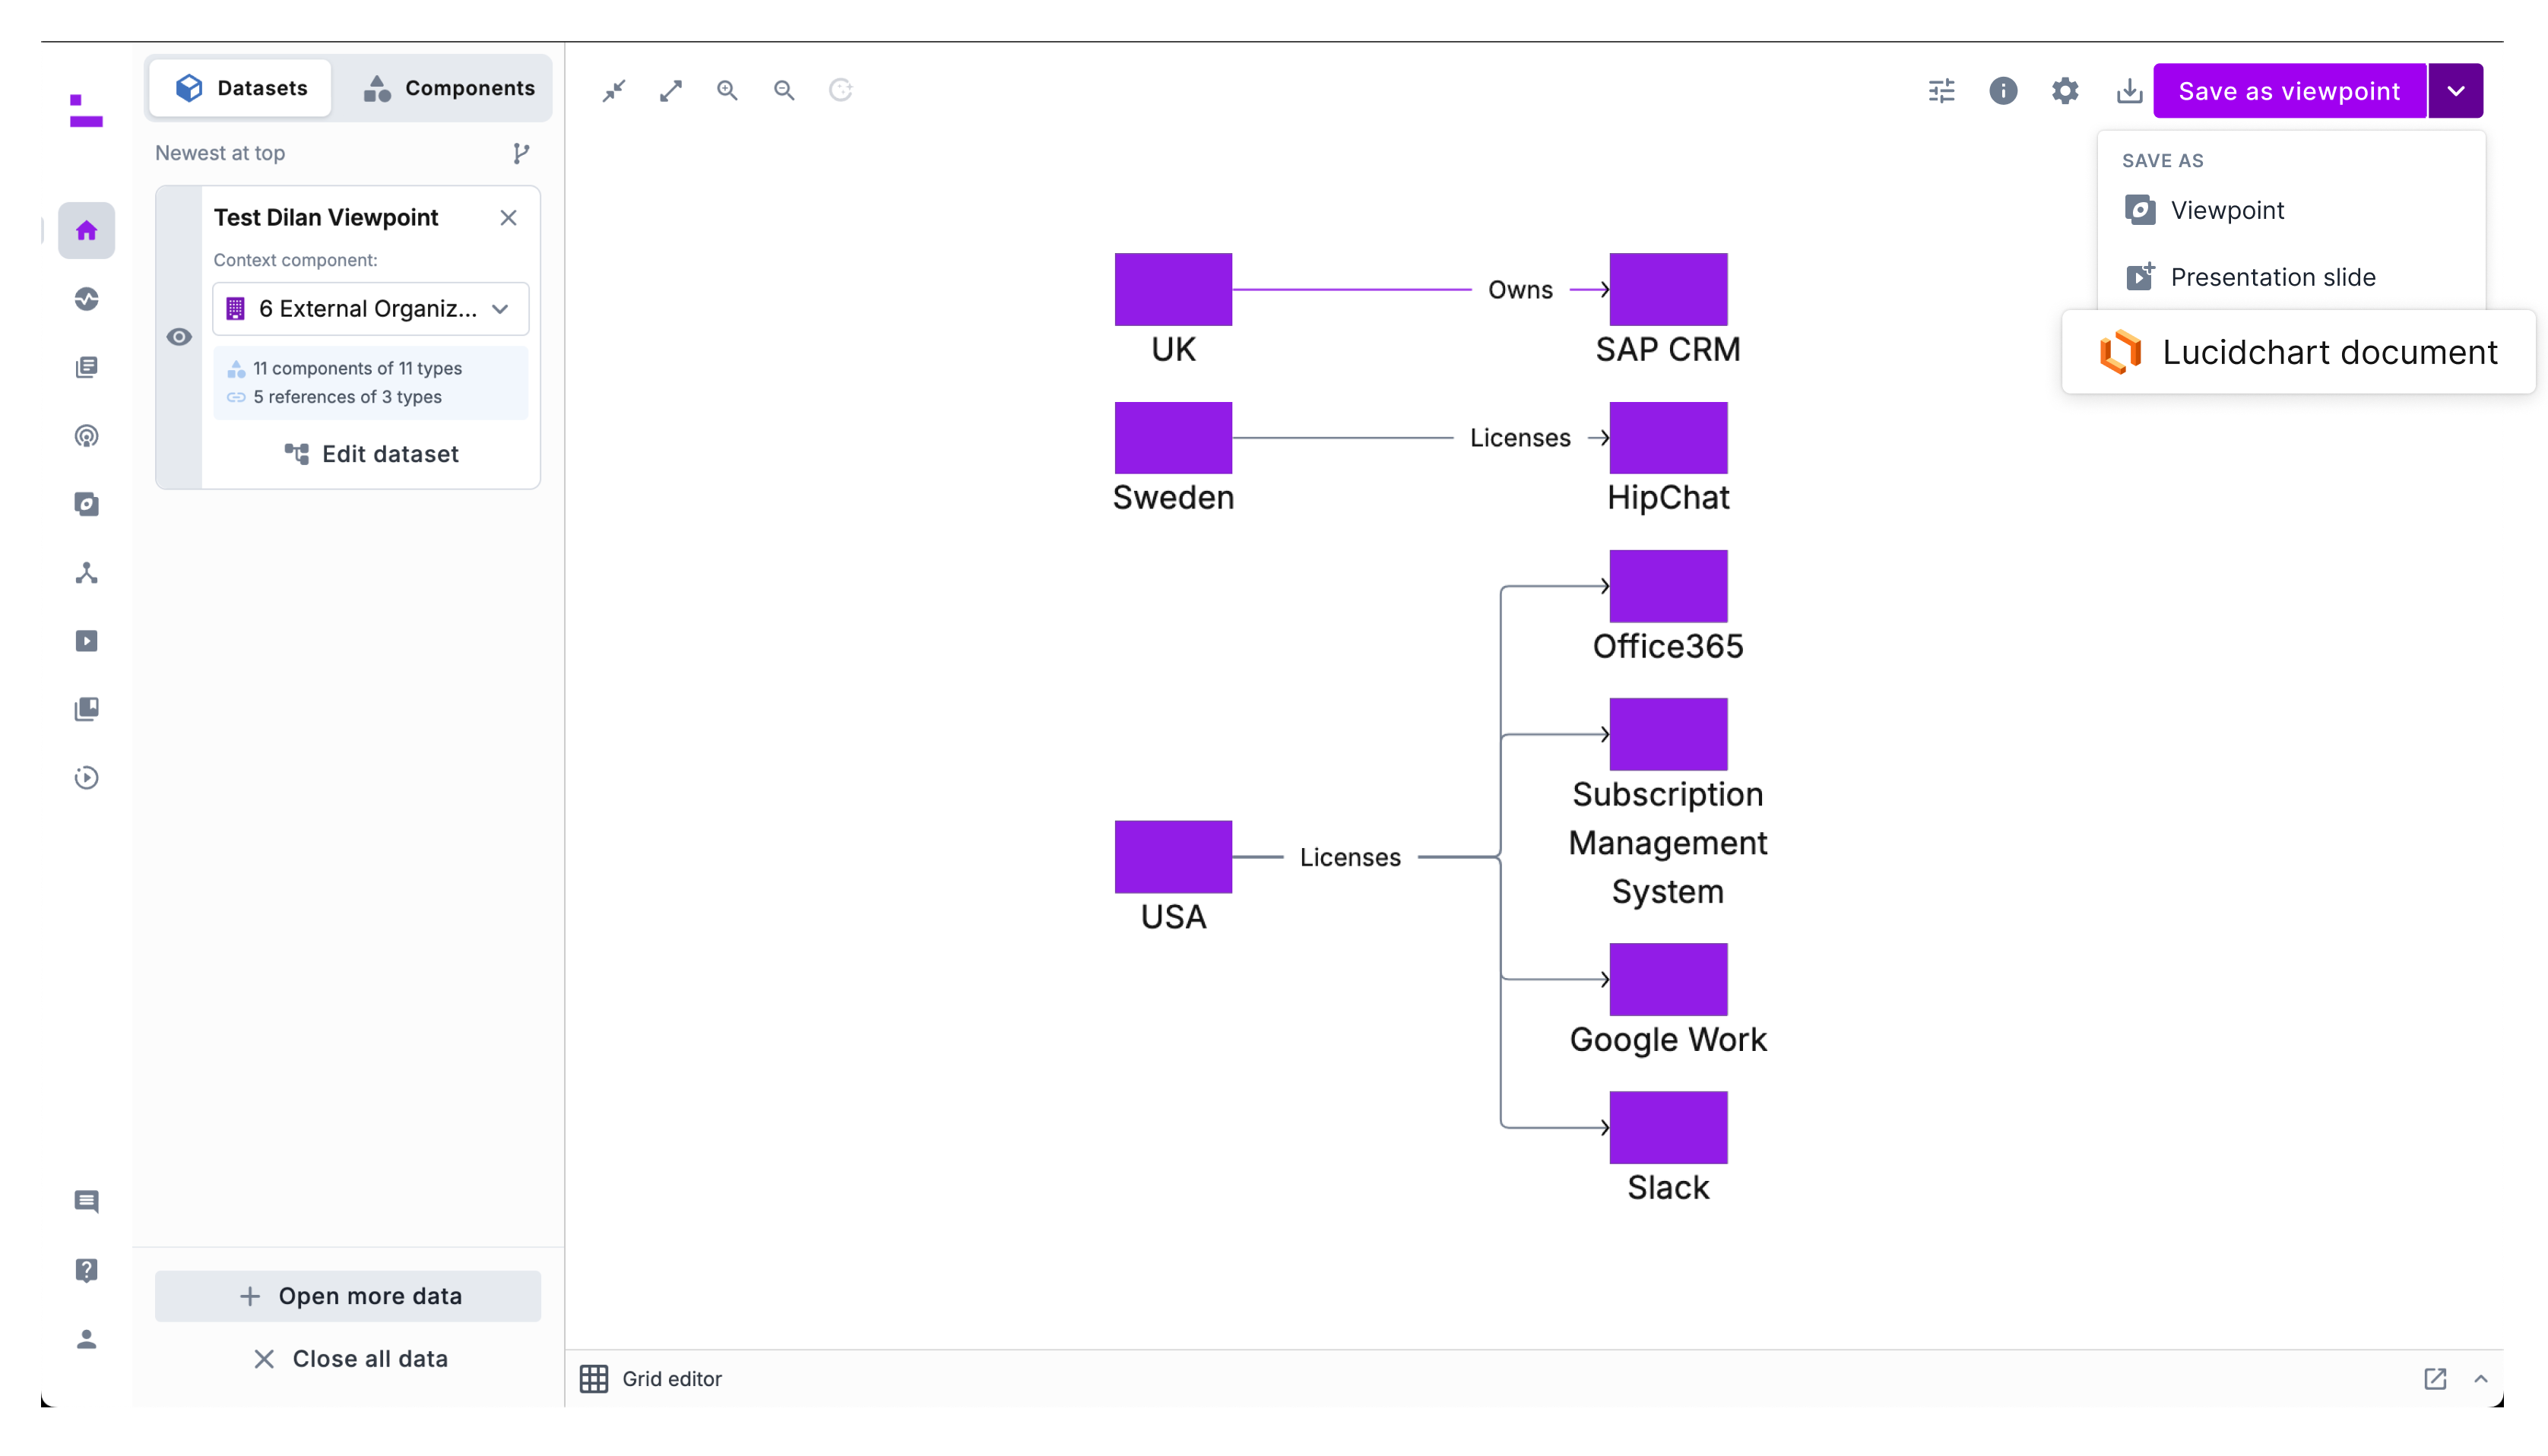
Task: Click the zoom out magnifier icon
Action: pyautogui.click(x=784, y=91)
